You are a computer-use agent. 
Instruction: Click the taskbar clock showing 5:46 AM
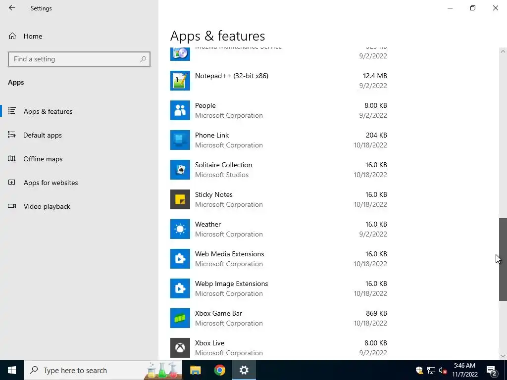tap(464, 370)
